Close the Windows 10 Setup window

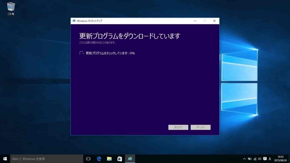pos(214,21)
